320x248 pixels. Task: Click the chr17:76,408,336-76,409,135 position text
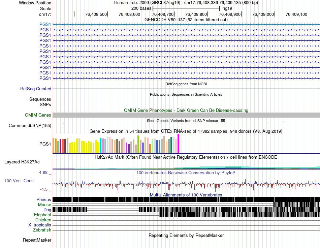click(x=221, y=3)
